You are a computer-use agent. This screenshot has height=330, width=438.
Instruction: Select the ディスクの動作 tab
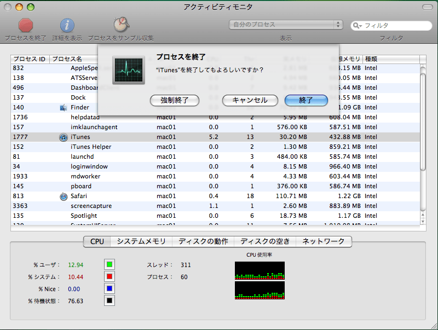pos(203,241)
